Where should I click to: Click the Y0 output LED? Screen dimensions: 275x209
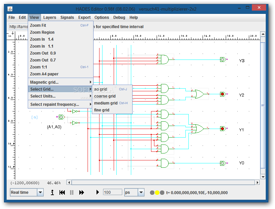pyautogui.click(x=223, y=163)
